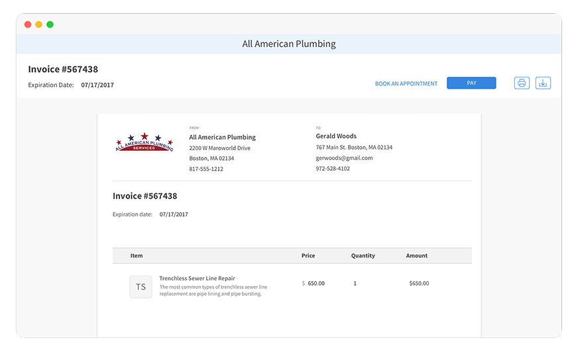Click the amount value '$650.00'

(419, 284)
